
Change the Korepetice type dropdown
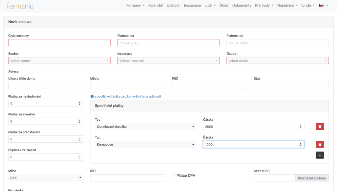[x=145, y=144]
